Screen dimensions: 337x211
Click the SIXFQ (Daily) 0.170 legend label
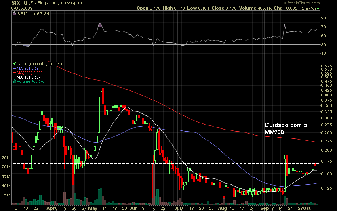[40, 64]
